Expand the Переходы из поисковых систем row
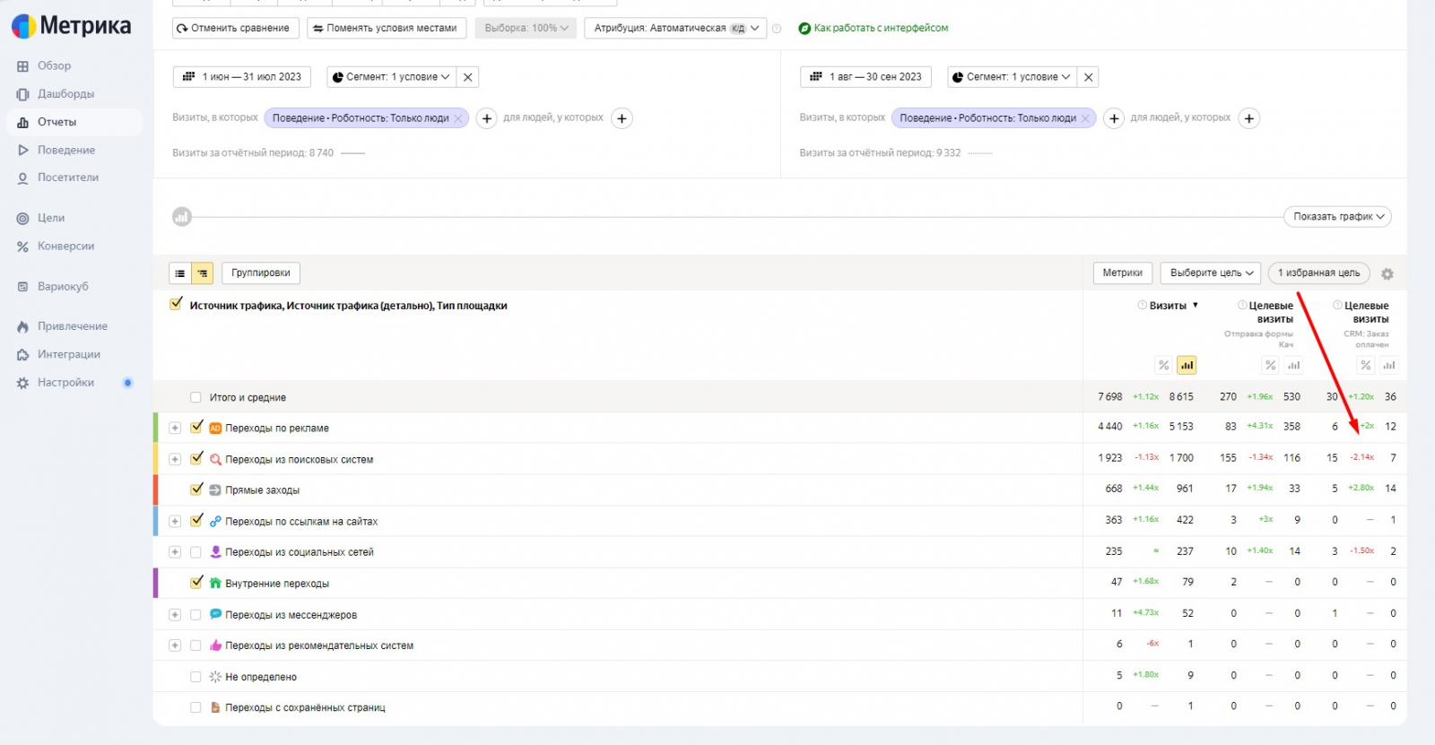Screen dimensions: 1435x745 (x=175, y=459)
